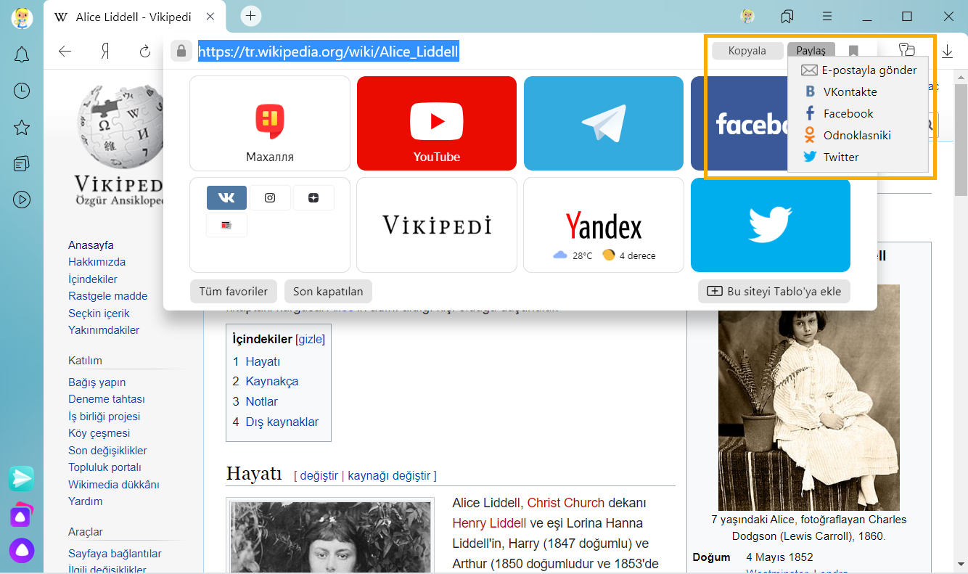Copy the address with Kopyala button
968x574 pixels.
pyautogui.click(x=747, y=51)
